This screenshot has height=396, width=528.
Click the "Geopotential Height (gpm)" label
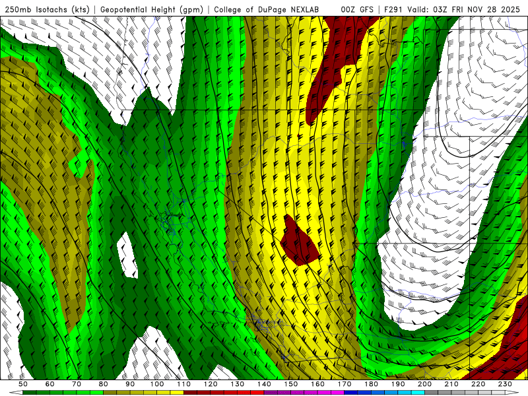[x=152, y=10]
